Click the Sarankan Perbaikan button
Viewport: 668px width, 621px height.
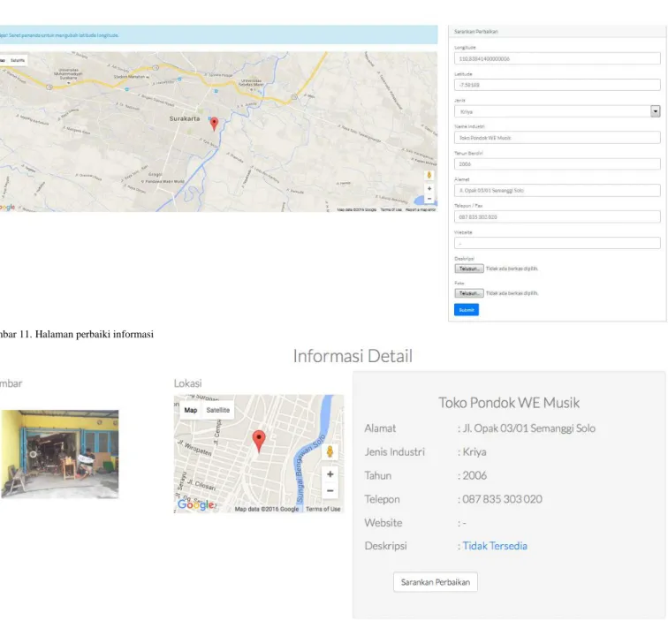coord(436,582)
